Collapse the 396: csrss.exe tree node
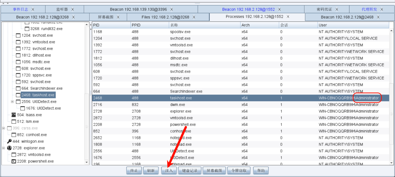 [x=4, y=128]
